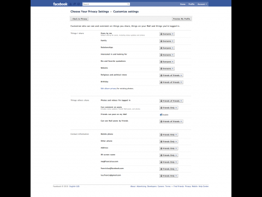Open Interested in and looking for dropdown
Image resolution: width=262 pixels, height=197 pixels.
click(167, 55)
